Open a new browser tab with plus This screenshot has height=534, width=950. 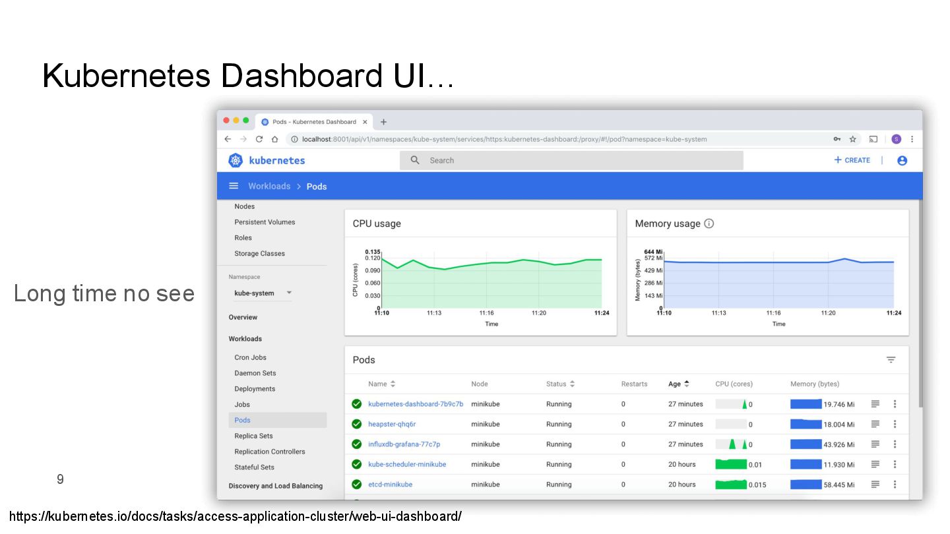[x=383, y=122]
